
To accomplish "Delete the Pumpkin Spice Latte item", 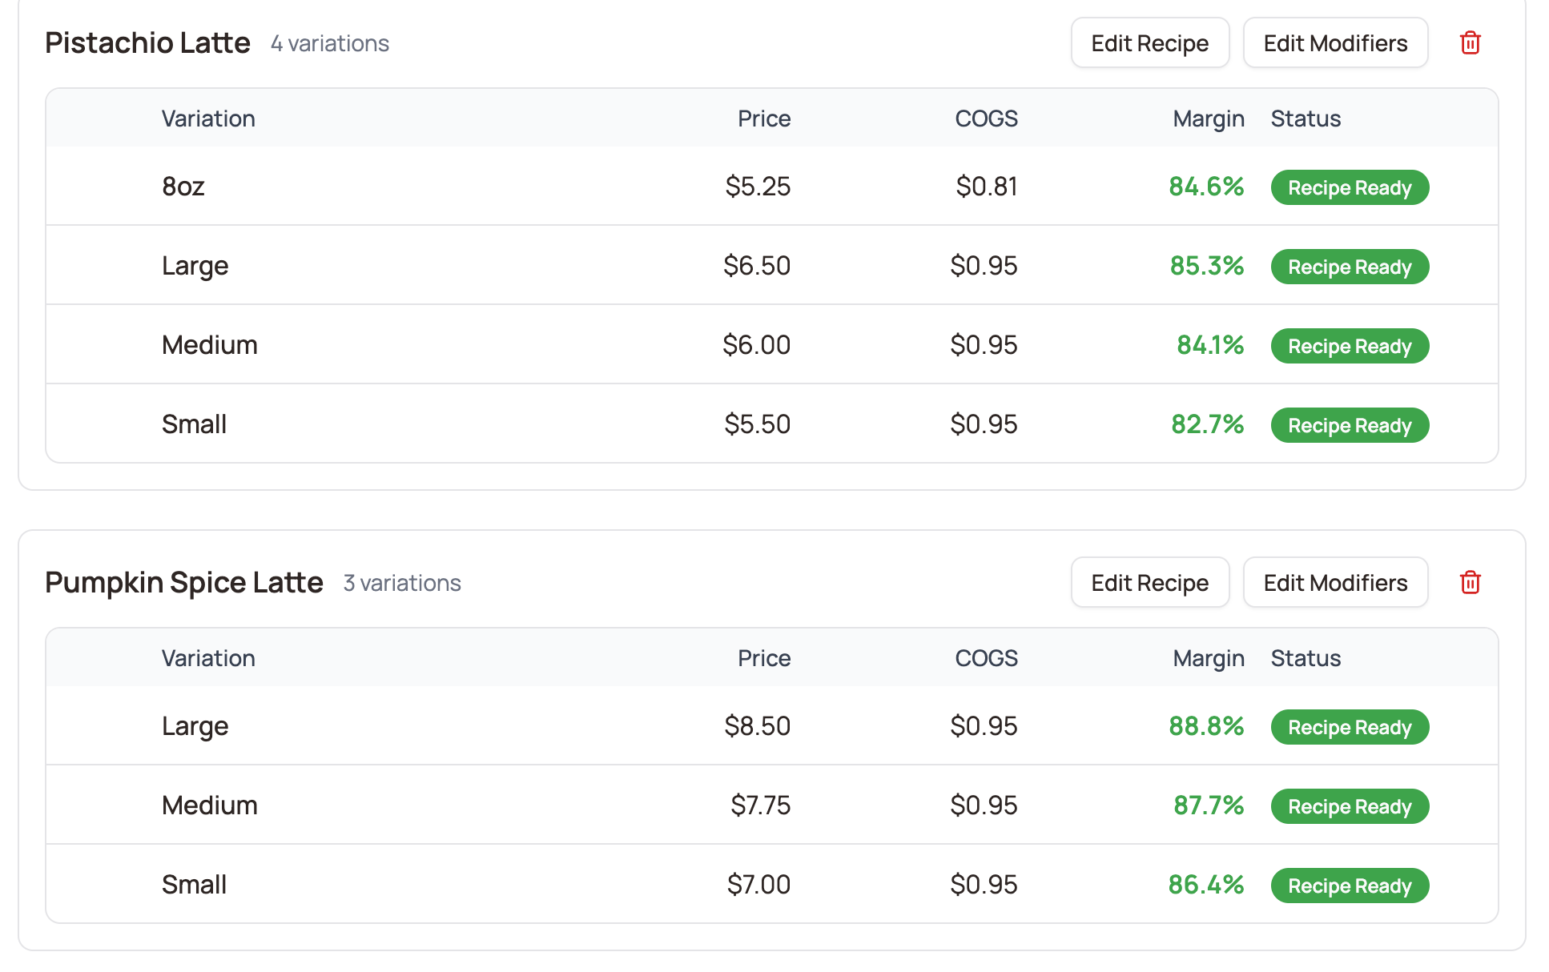I will pyautogui.click(x=1470, y=583).
